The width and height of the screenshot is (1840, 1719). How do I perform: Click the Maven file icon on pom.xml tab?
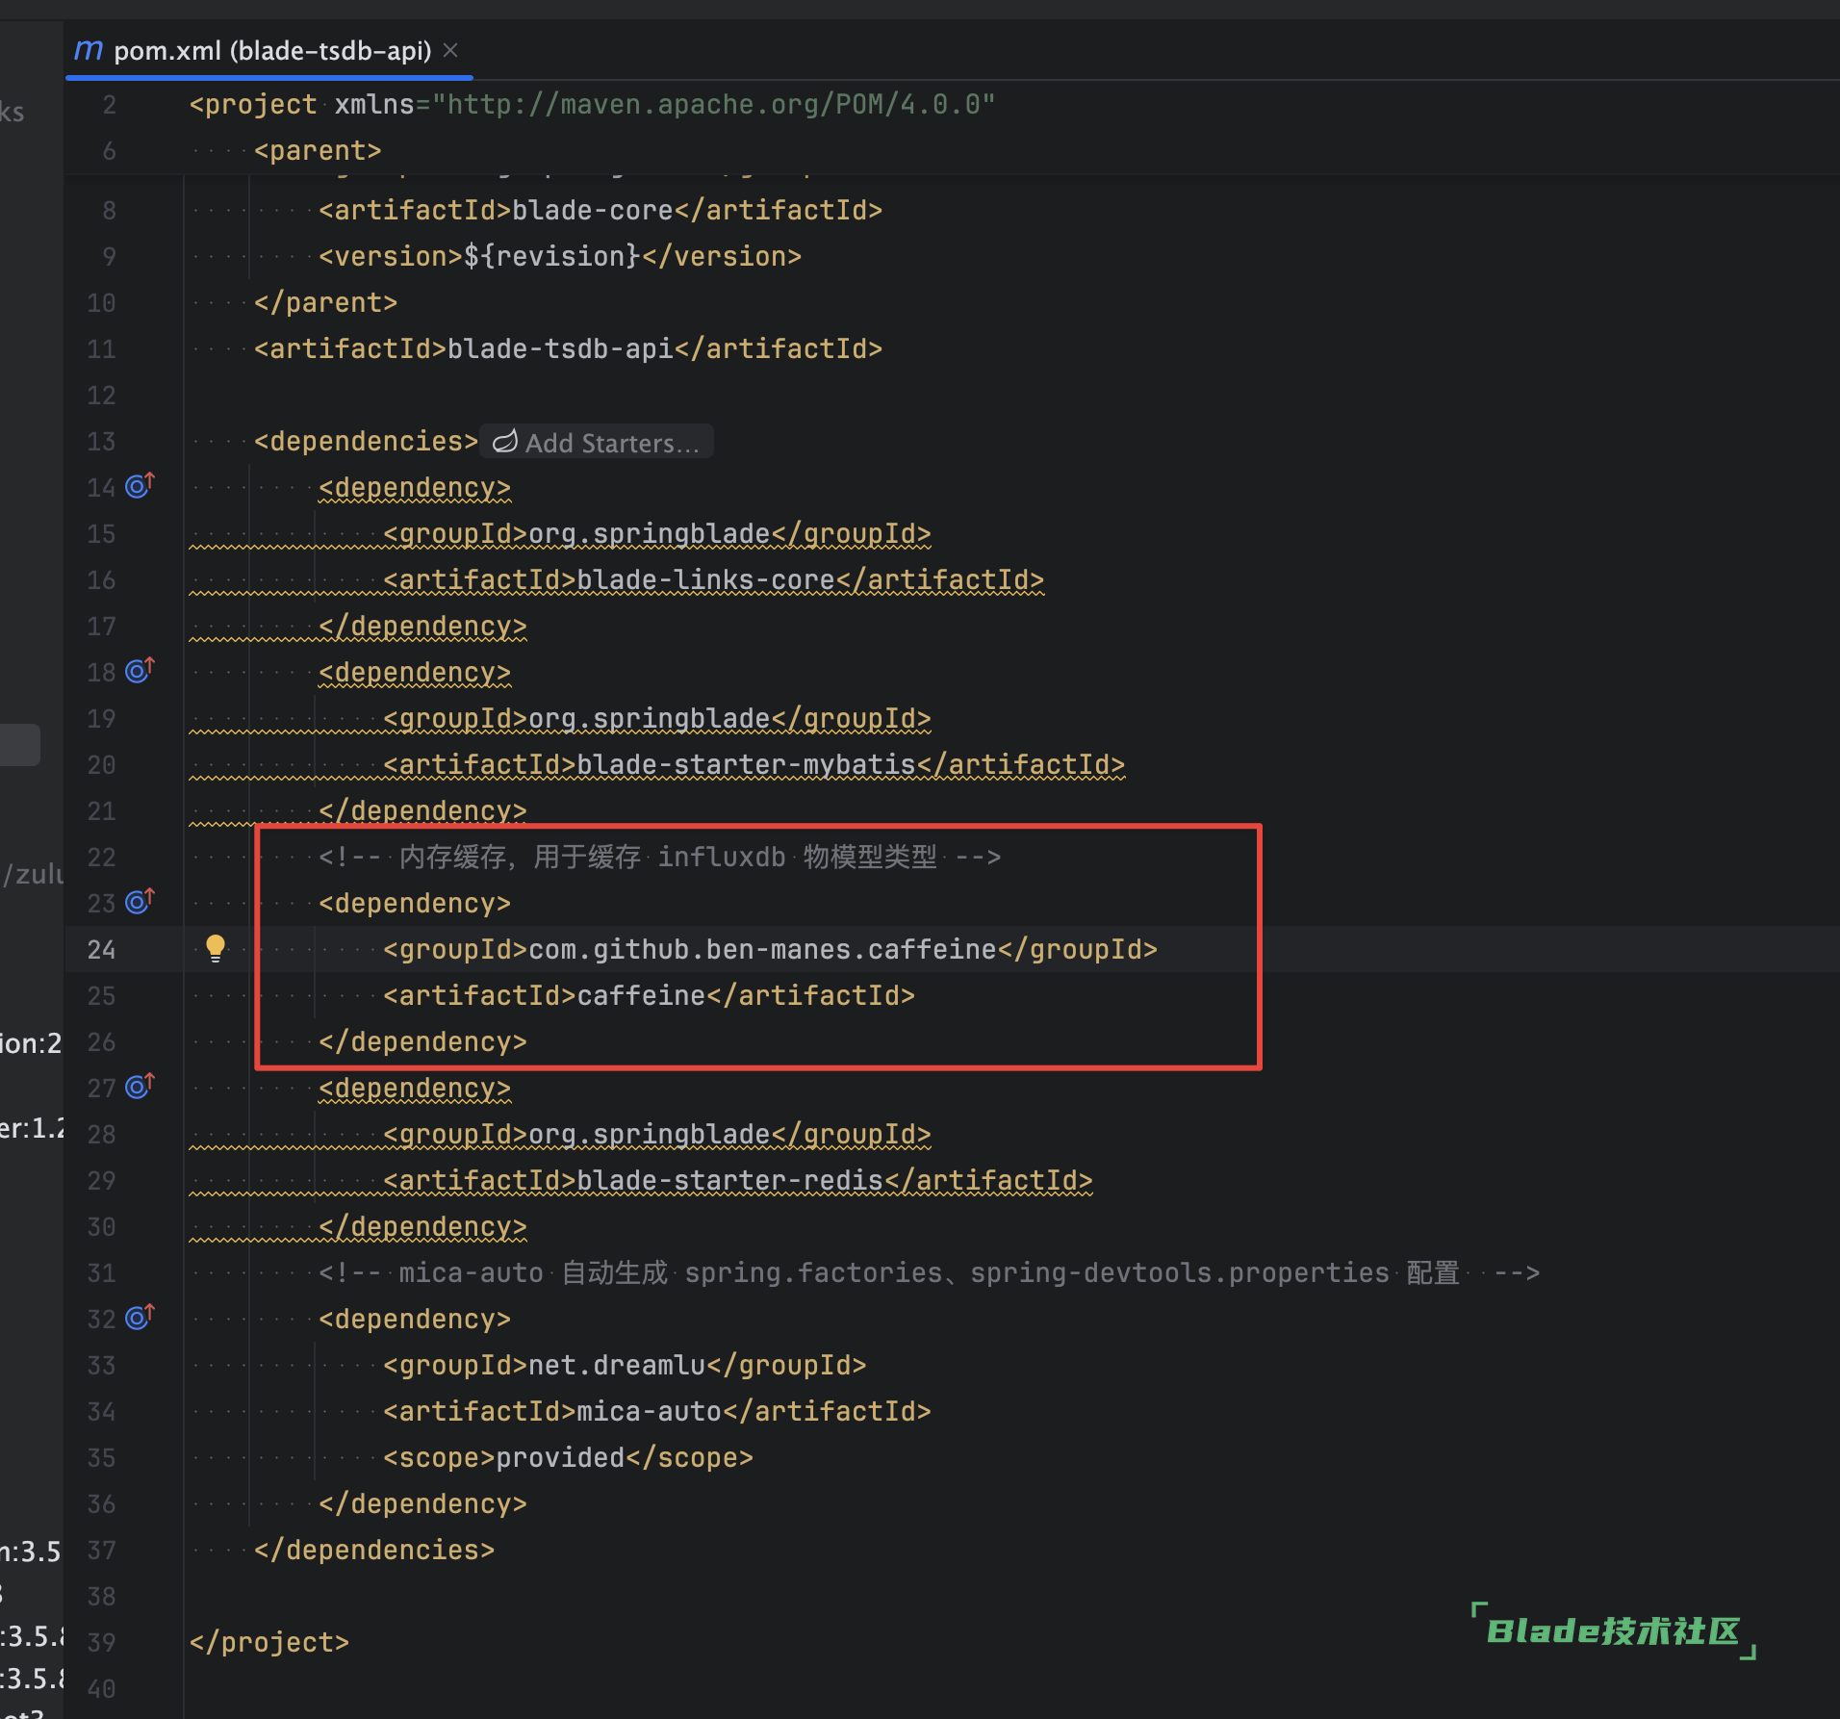tap(88, 50)
